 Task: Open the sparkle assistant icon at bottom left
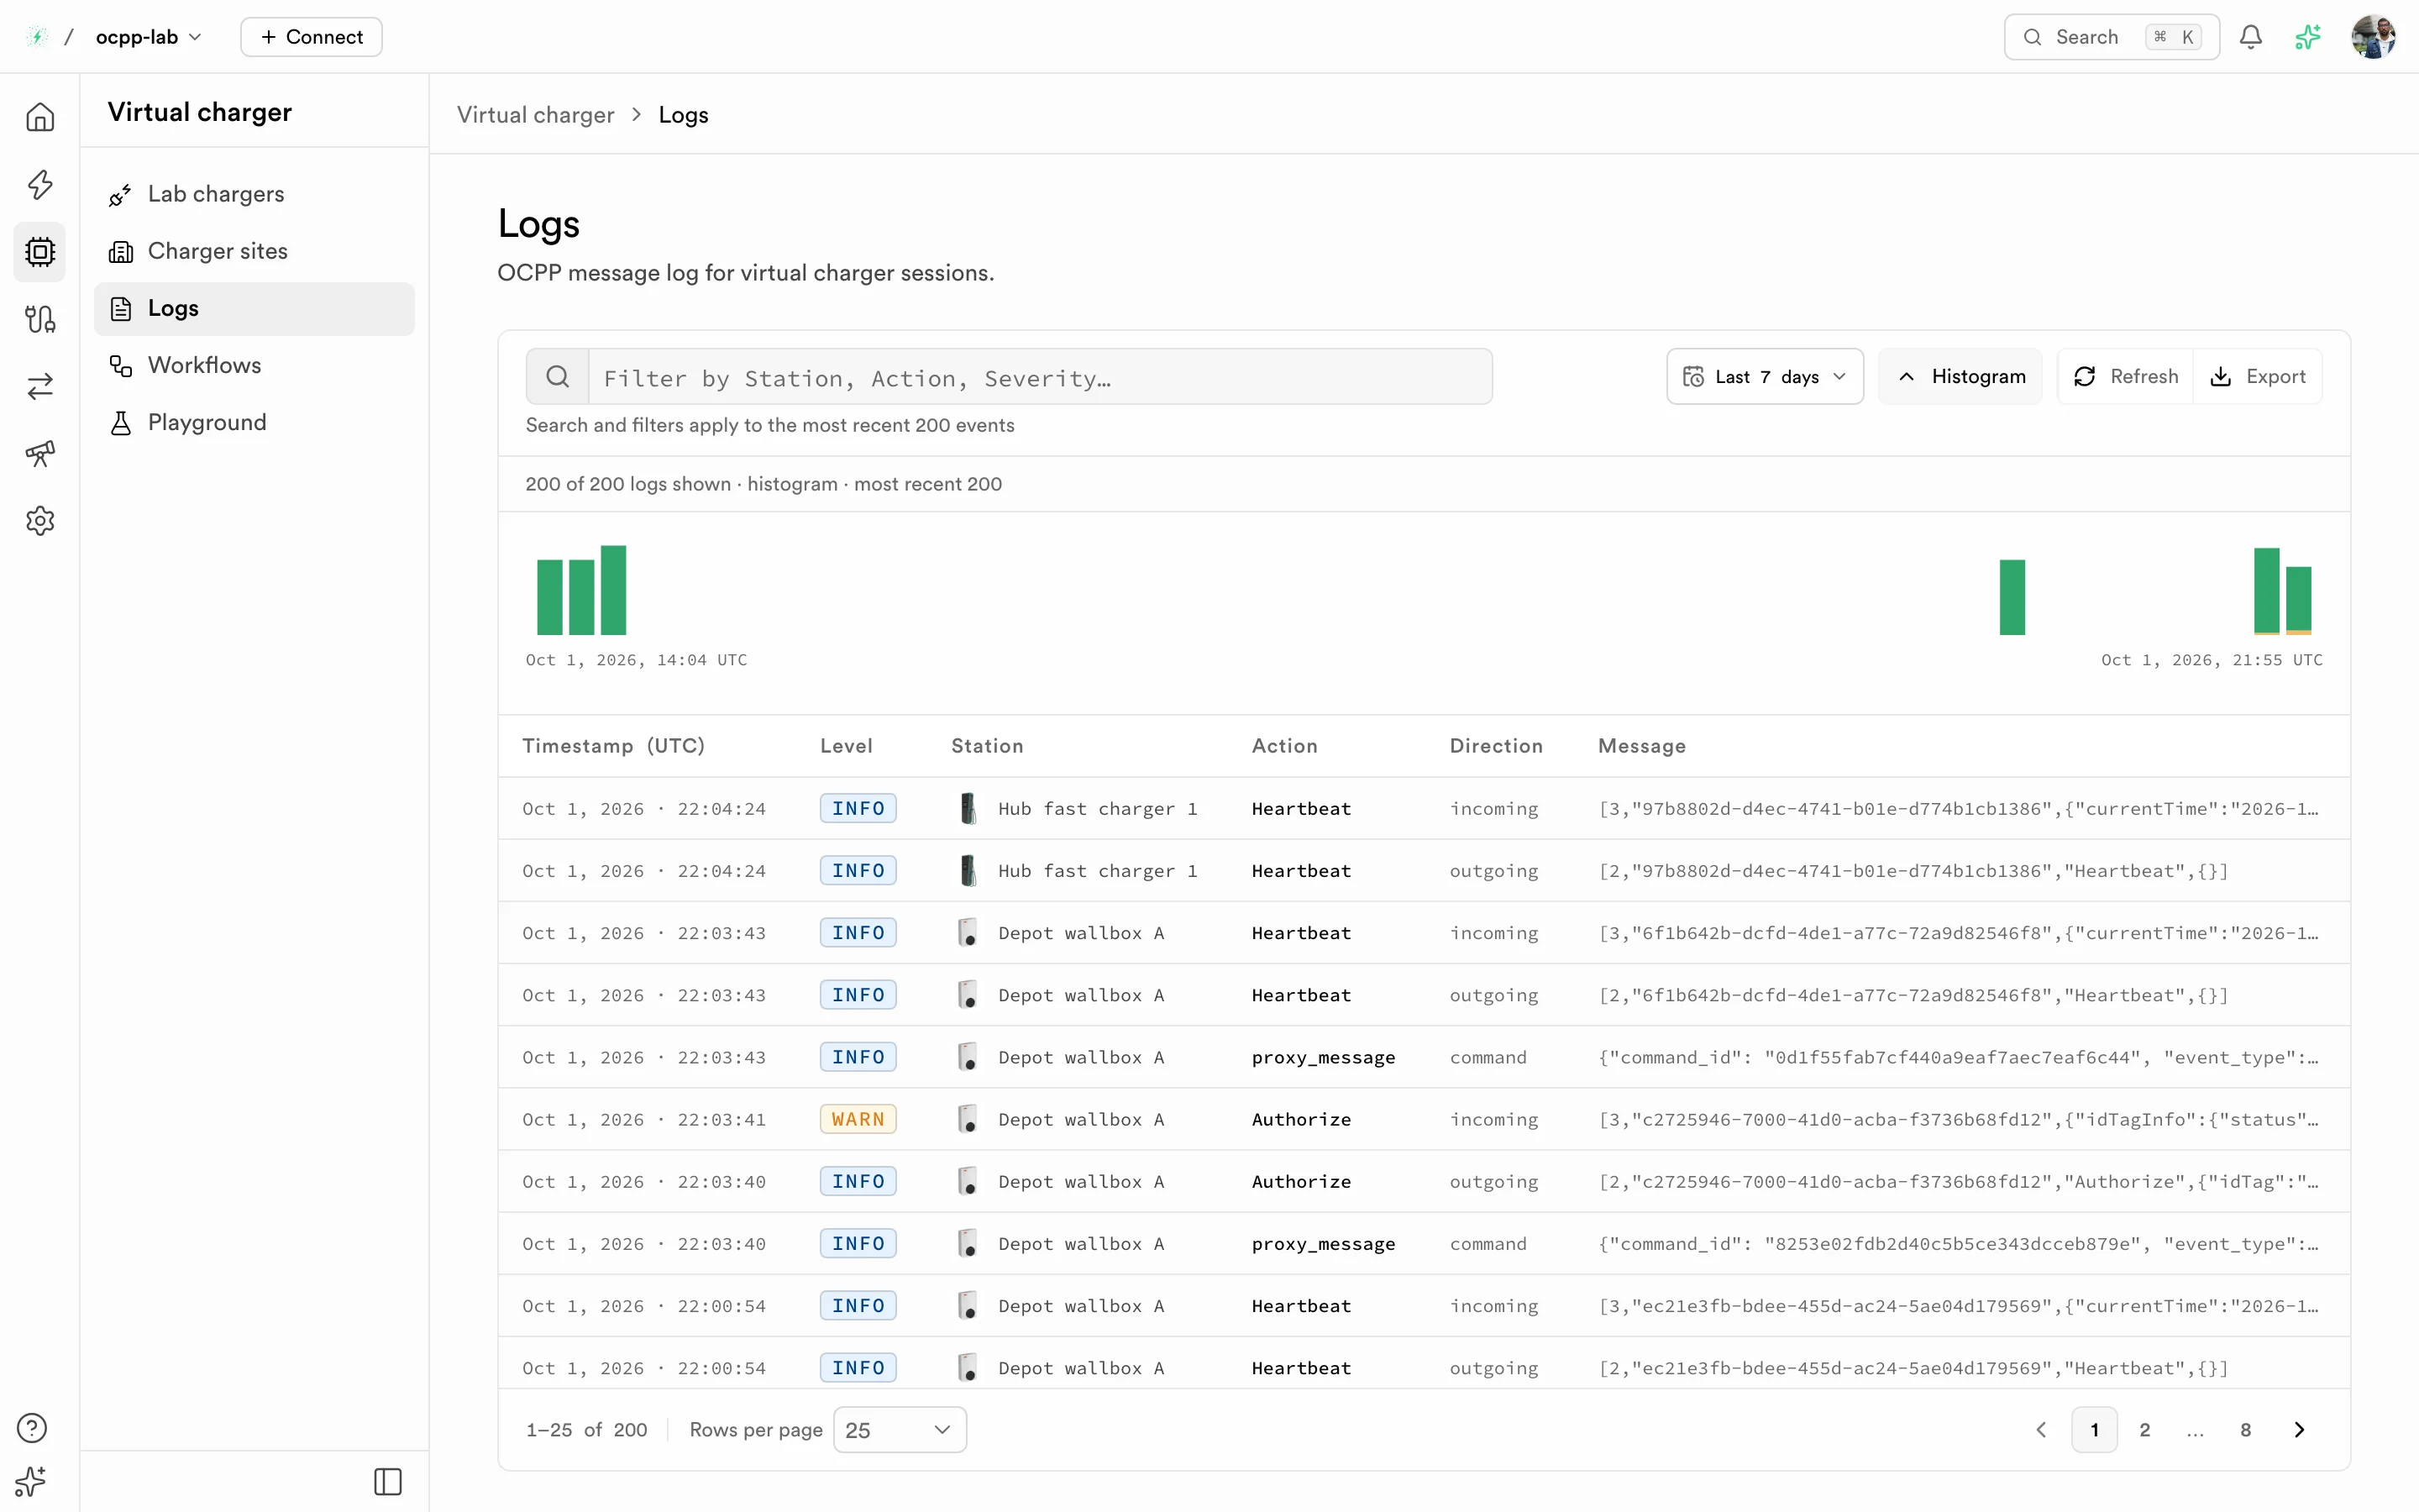[32, 1481]
